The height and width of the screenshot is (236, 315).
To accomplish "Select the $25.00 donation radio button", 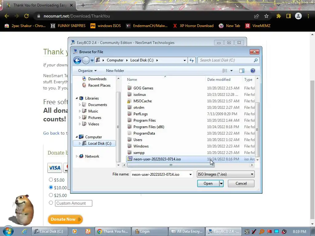I will [x=51, y=195].
